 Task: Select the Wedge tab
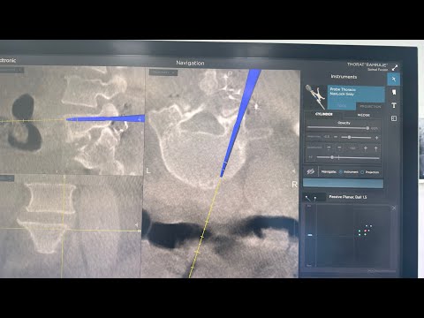[x=363, y=115]
